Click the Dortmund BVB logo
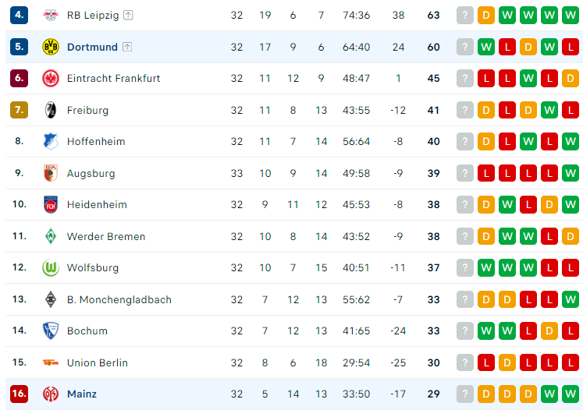The height and width of the screenshot is (410, 583). (51, 48)
